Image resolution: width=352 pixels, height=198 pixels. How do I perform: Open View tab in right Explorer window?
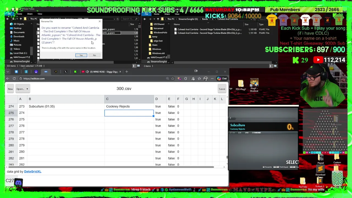[177, 14]
